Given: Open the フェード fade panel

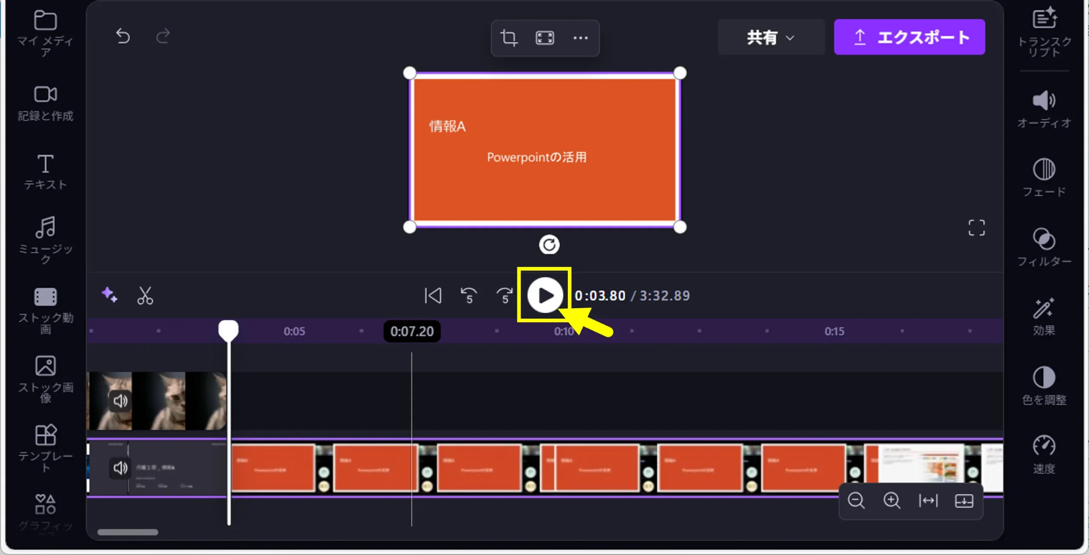Looking at the screenshot, I should (x=1044, y=177).
